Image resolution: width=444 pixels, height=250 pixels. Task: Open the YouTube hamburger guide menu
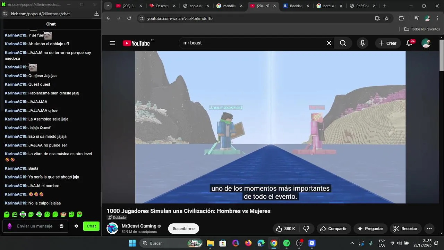tap(112, 43)
